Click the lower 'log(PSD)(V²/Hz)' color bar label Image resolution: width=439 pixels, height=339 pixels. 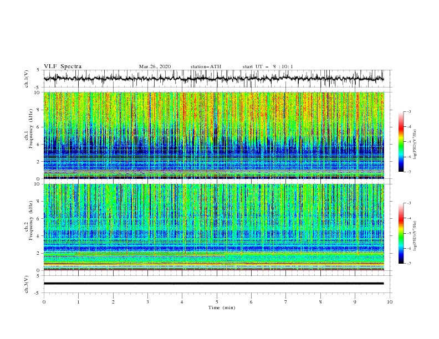click(415, 236)
